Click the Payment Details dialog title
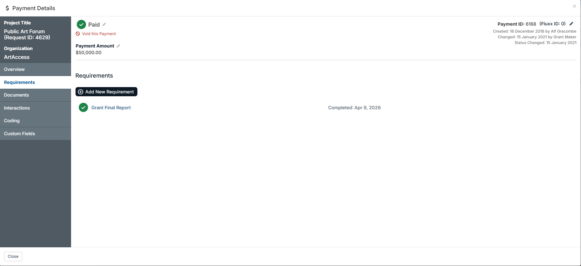Viewport: 581px width, 266px height. pyautogui.click(x=34, y=8)
